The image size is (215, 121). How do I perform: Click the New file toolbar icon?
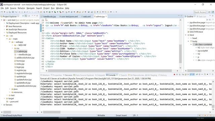click(2, 12)
